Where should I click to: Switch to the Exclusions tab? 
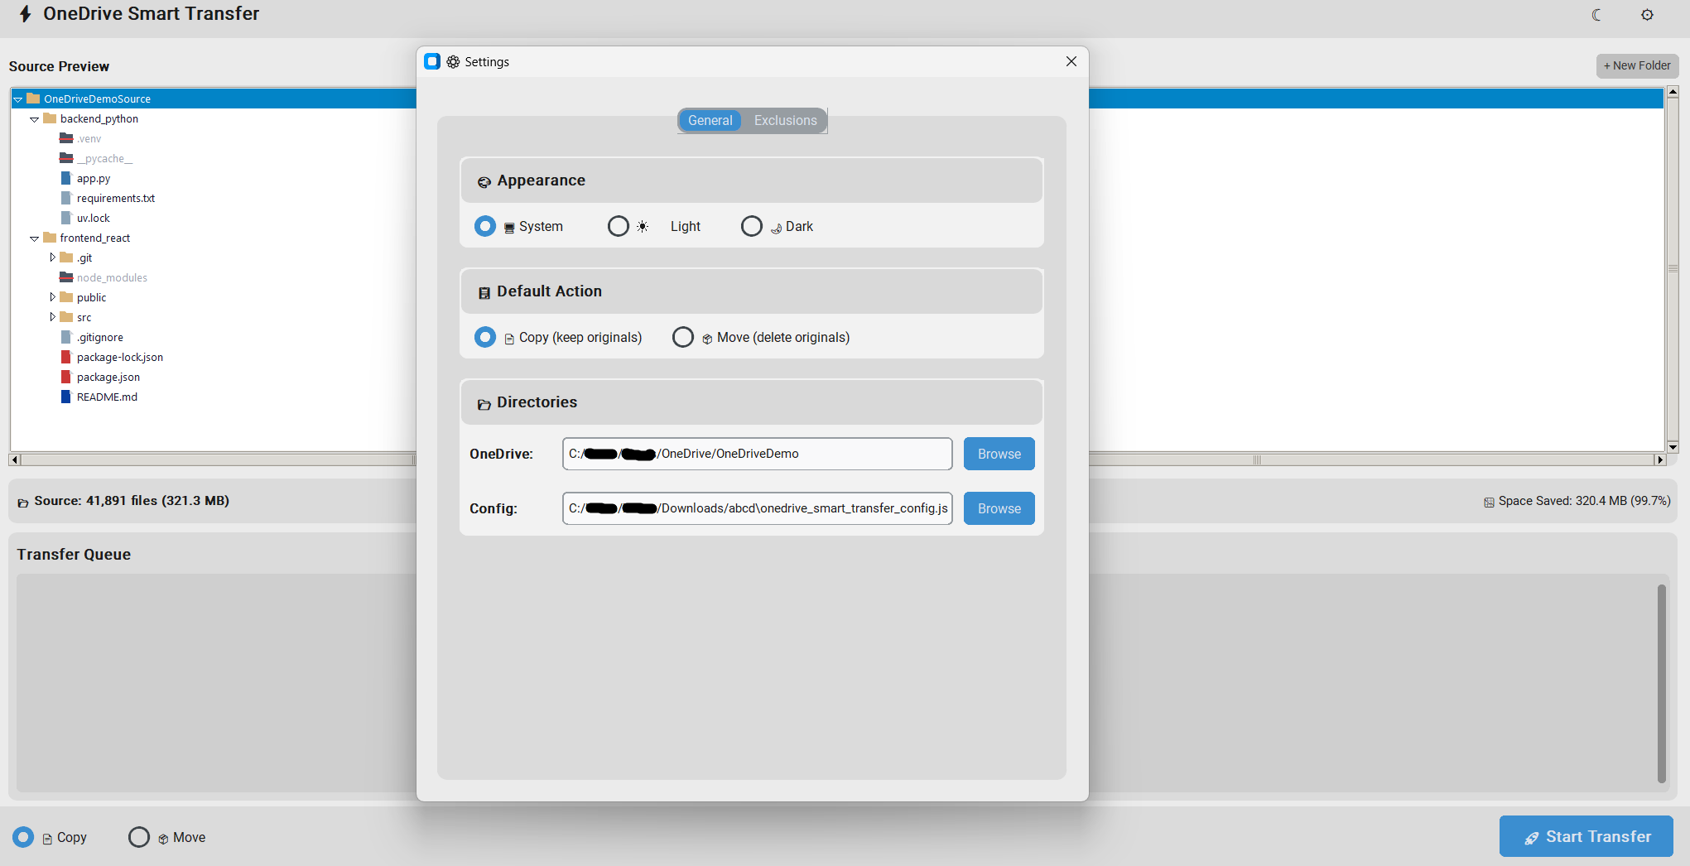click(x=785, y=121)
